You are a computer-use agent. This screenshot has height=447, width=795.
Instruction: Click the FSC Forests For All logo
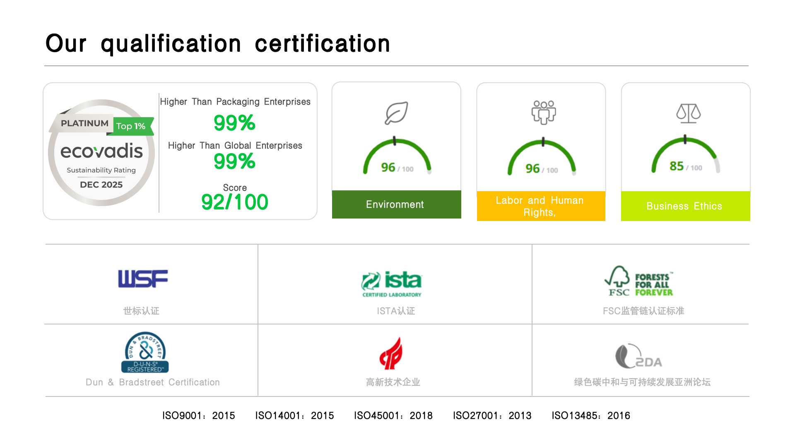[x=639, y=281]
